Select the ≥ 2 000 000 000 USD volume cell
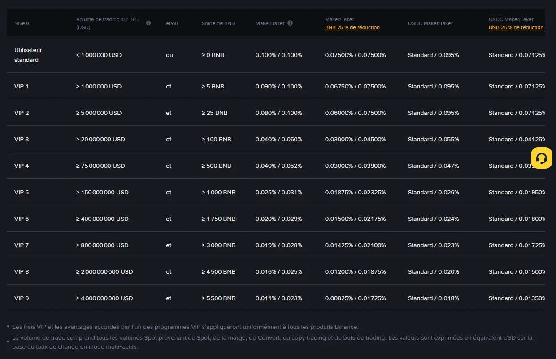Viewport: 556px width, 359px height. click(104, 271)
